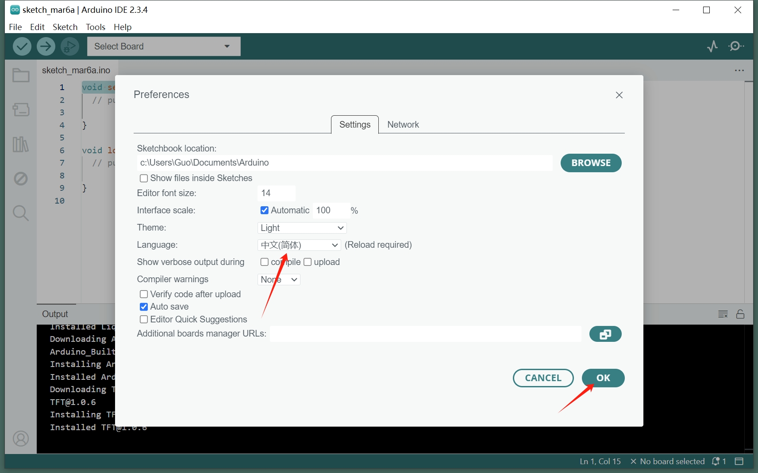
Task: Start Debugging with the debug icon
Action: click(x=69, y=46)
